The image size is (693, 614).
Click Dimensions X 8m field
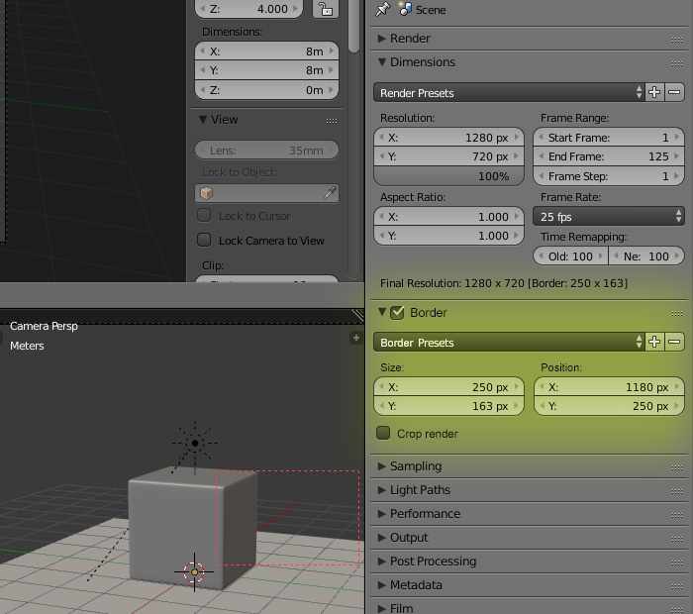point(266,51)
